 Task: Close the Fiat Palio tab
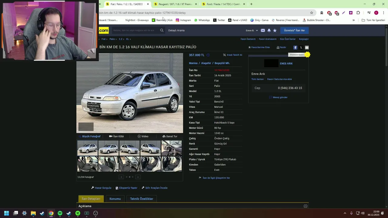point(148,4)
